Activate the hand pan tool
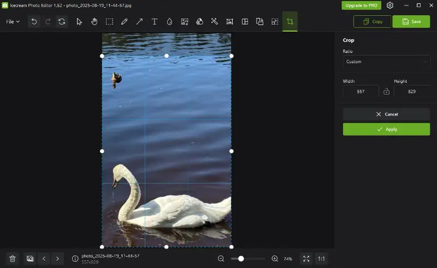Screen dimensions: 437x268 pos(94,22)
